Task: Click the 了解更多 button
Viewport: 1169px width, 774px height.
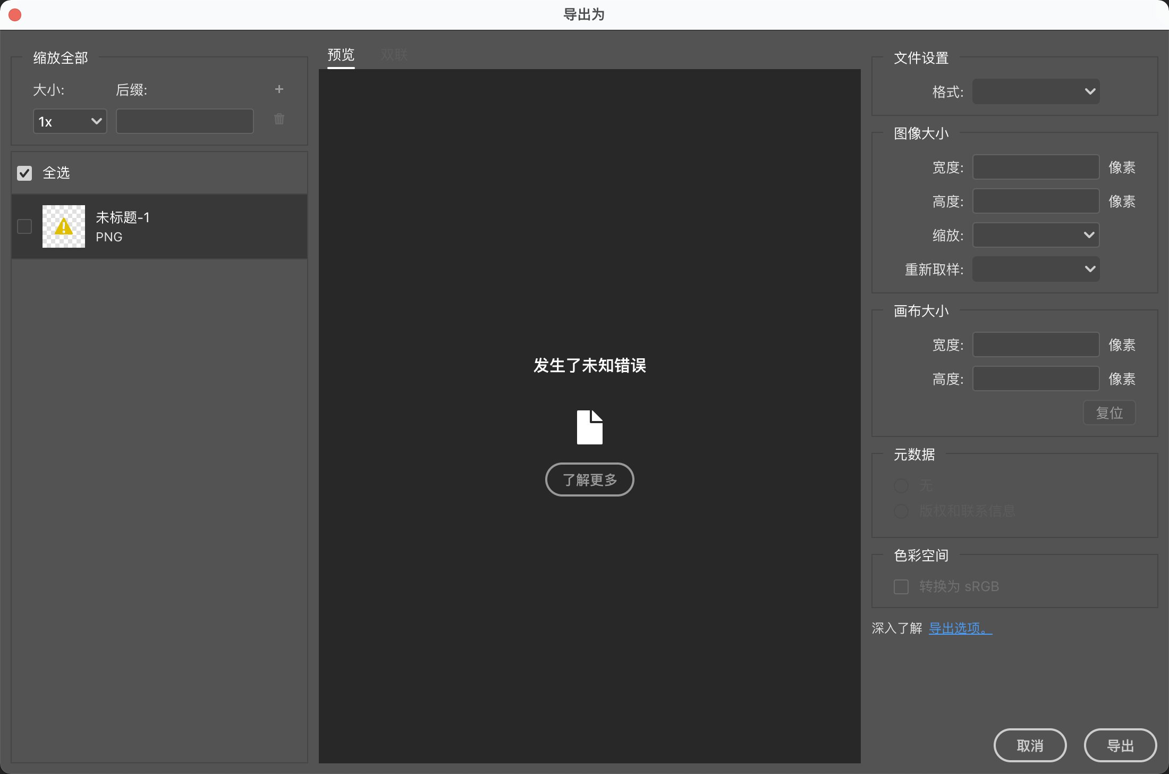Action: pyautogui.click(x=589, y=479)
